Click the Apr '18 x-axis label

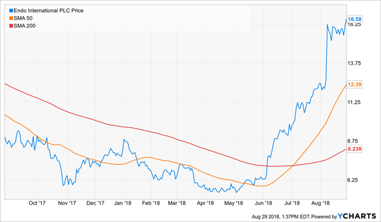[205, 203]
